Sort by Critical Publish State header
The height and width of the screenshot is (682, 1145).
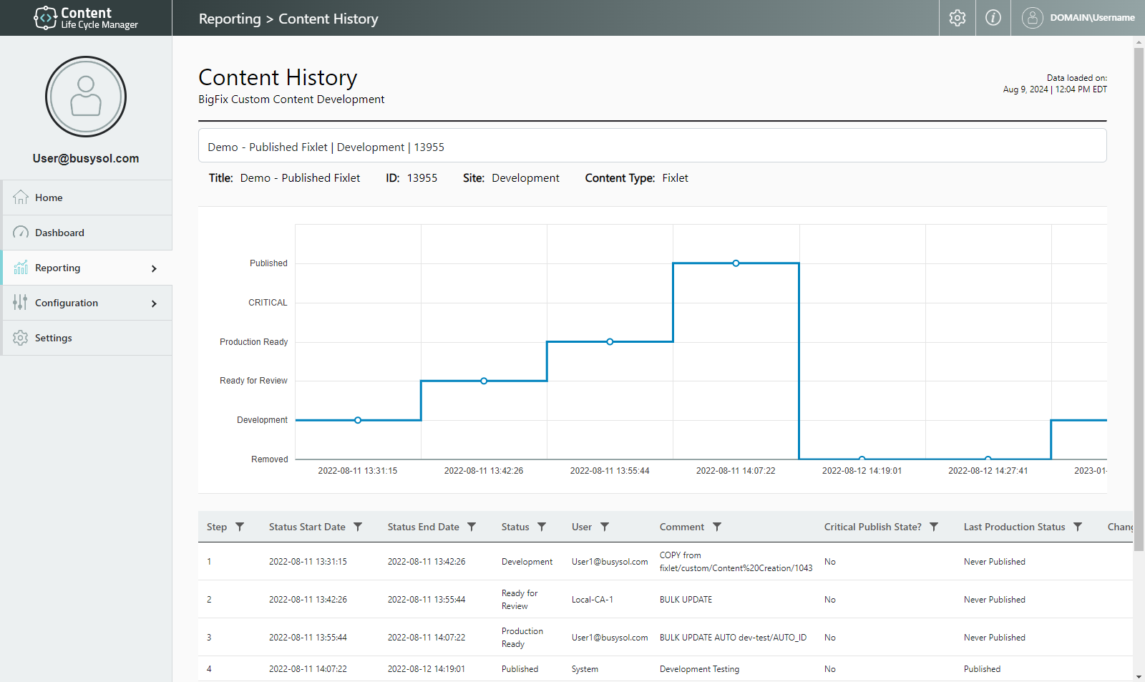tap(873, 527)
